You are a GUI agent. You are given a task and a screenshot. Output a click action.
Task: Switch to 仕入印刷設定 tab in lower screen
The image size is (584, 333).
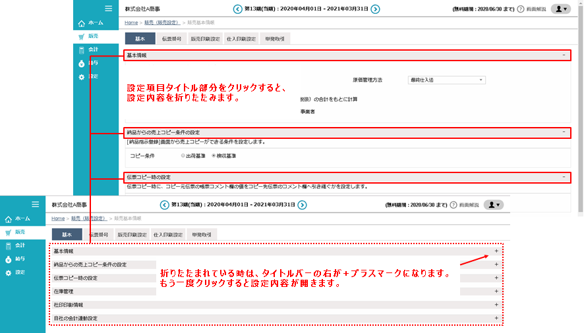(x=168, y=235)
